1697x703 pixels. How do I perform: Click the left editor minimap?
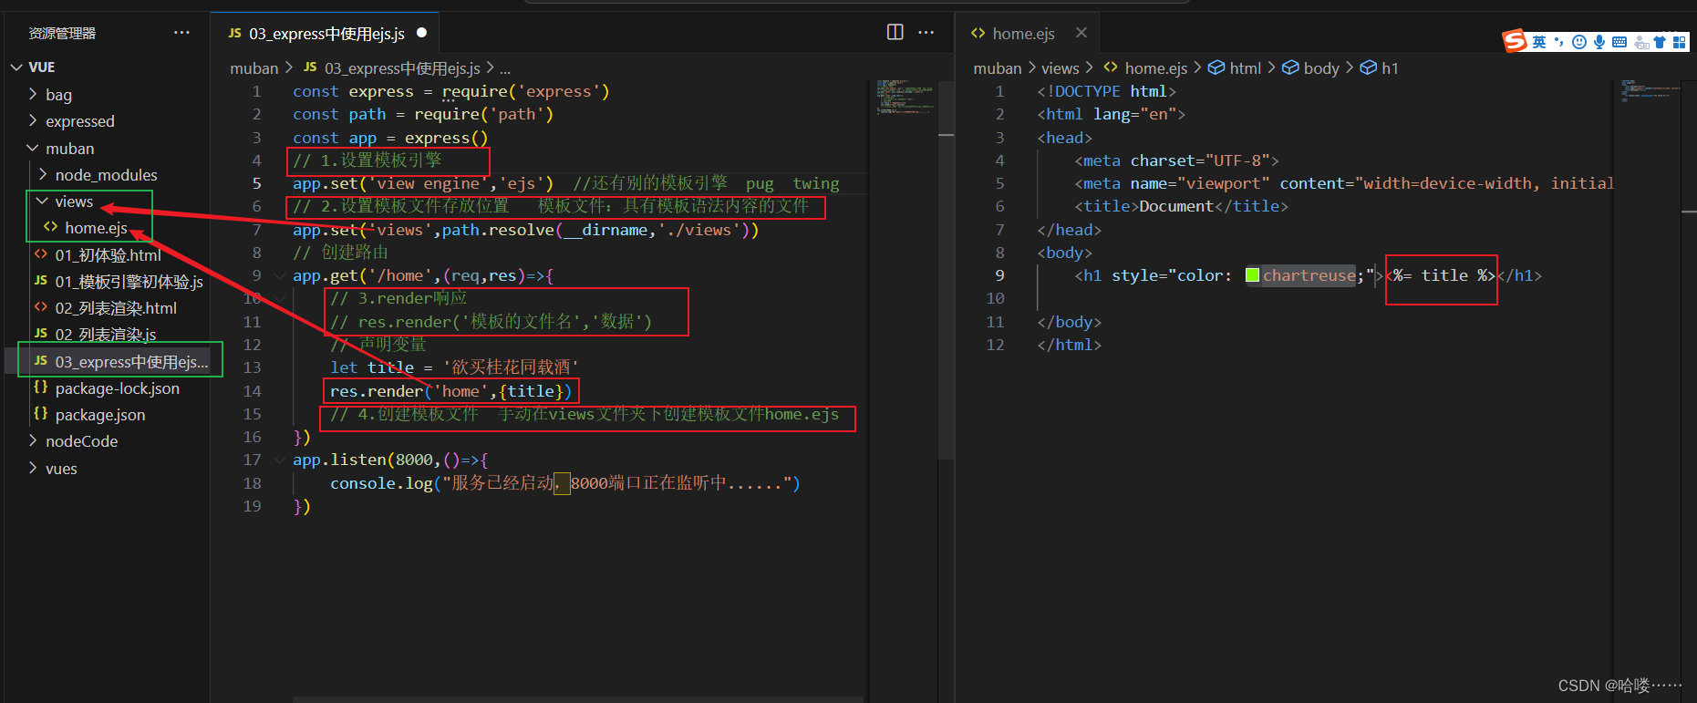pyautogui.click(x=903, y=98)
